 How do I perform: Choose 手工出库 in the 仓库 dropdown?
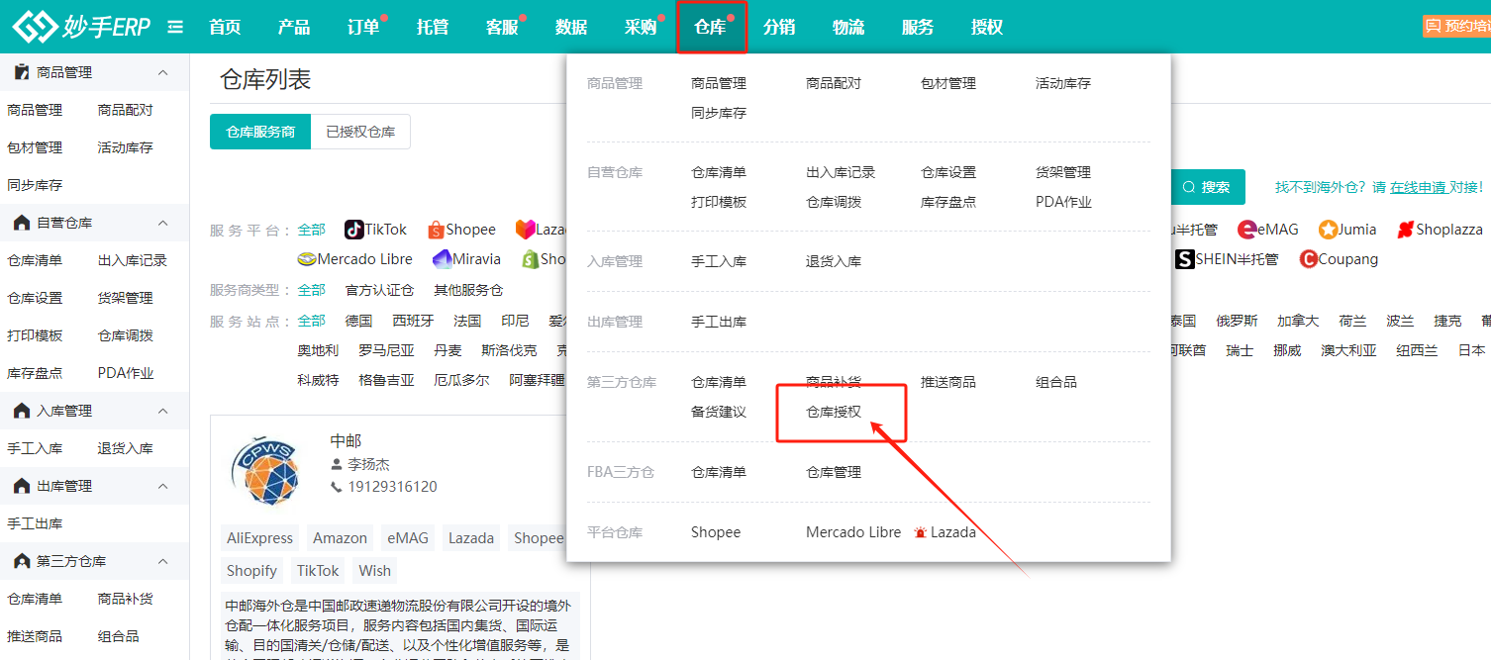[719, 322]
